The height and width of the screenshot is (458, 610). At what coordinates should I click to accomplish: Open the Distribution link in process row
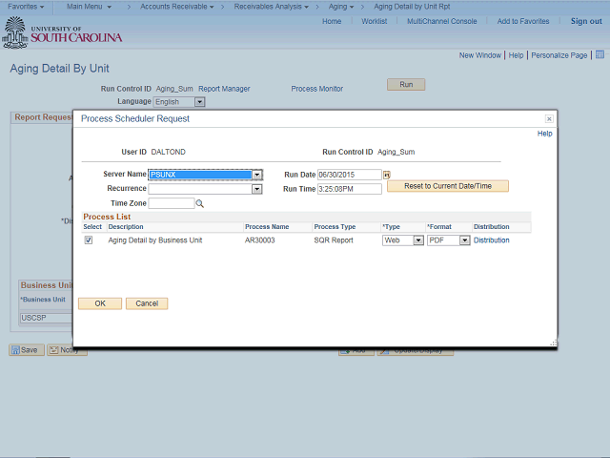492,240
